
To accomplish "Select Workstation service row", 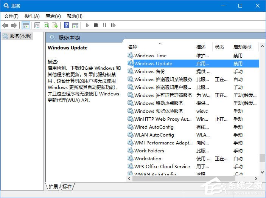I will click(193, 158).
